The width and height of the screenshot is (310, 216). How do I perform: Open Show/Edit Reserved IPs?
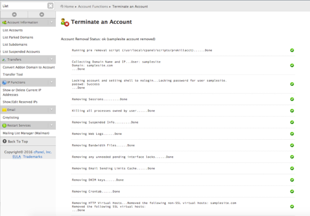click(20, 102)
